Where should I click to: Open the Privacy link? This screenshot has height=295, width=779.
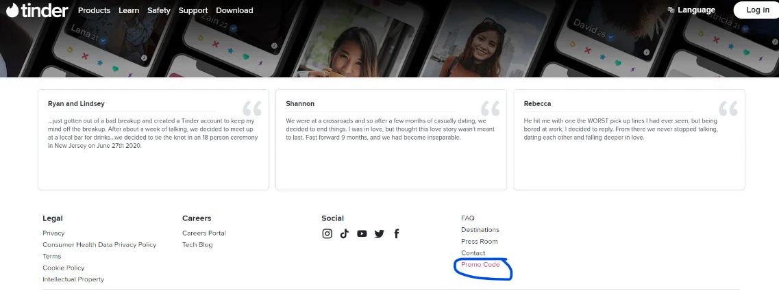click(x=53, y=233)
